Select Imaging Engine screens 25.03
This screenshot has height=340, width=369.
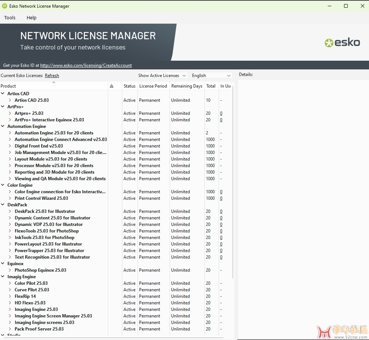click(44, 323)
